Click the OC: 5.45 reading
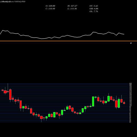The image size is (137, 137). pos(94,6)
